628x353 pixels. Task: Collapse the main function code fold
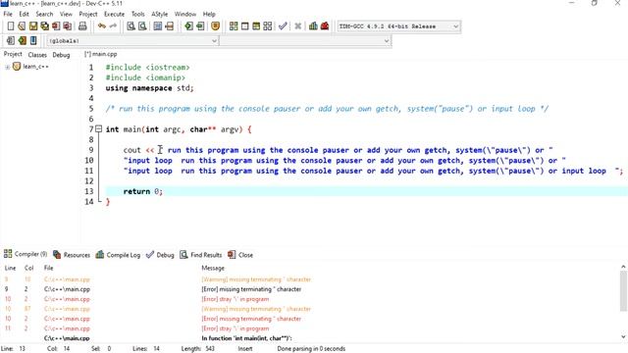pyautogui.click(x=98, y=128)
